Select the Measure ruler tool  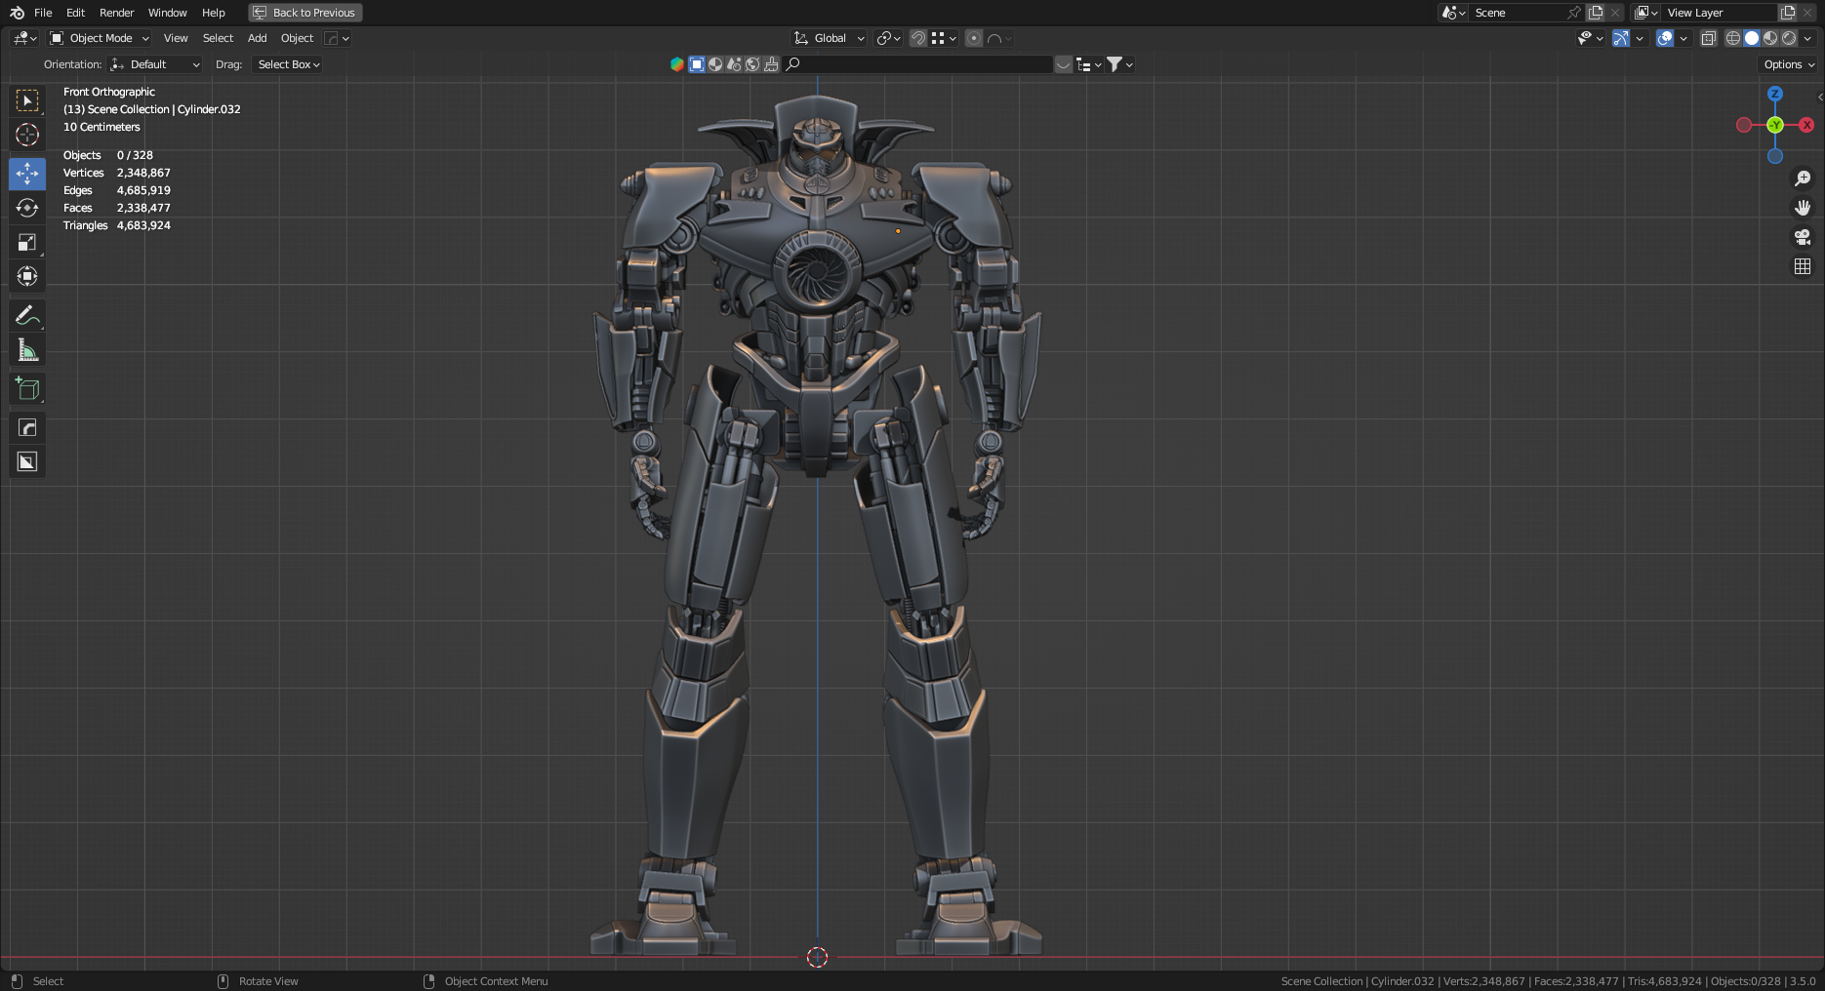(x=27, y=349)
